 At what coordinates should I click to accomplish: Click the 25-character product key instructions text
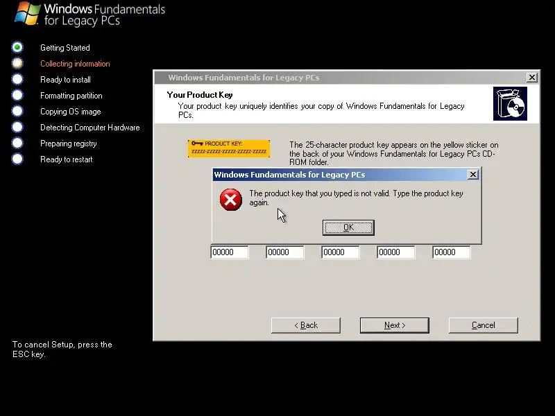(394, 153)
